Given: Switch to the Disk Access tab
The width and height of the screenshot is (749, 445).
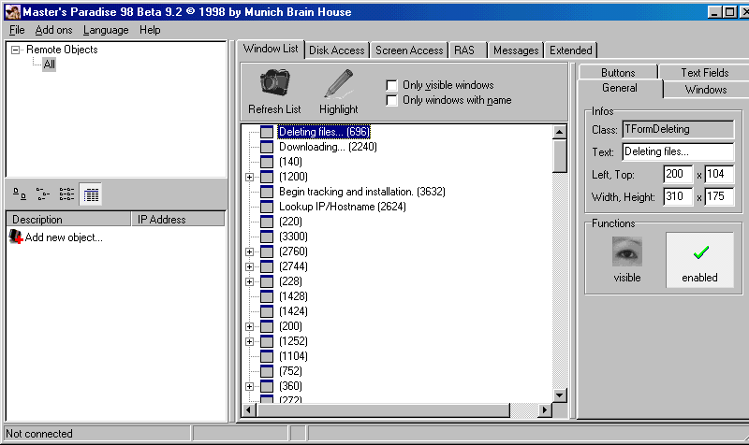Looking at the screenshot, I should click(x=337, y=50).
